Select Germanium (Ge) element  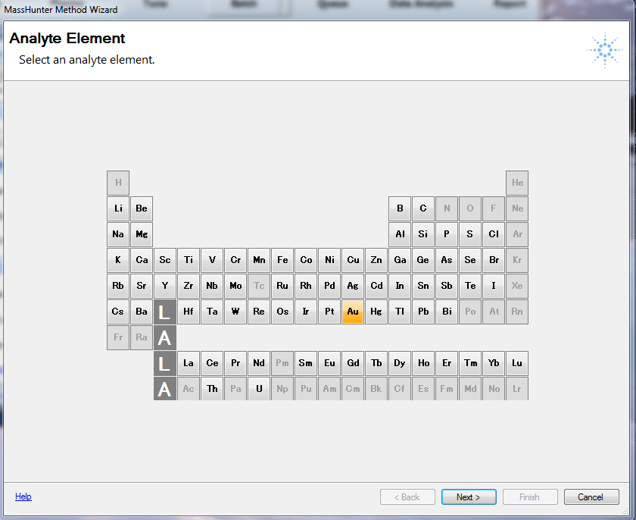(x=423, y=260)
